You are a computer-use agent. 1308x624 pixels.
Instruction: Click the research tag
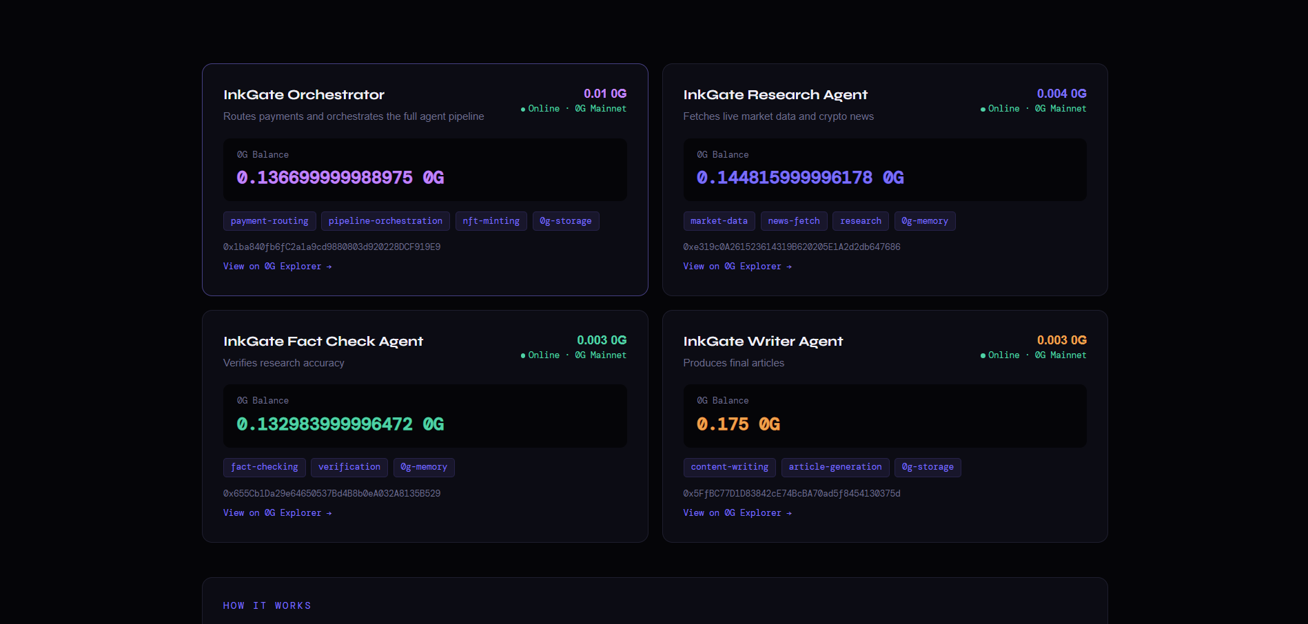coord(861,221)
